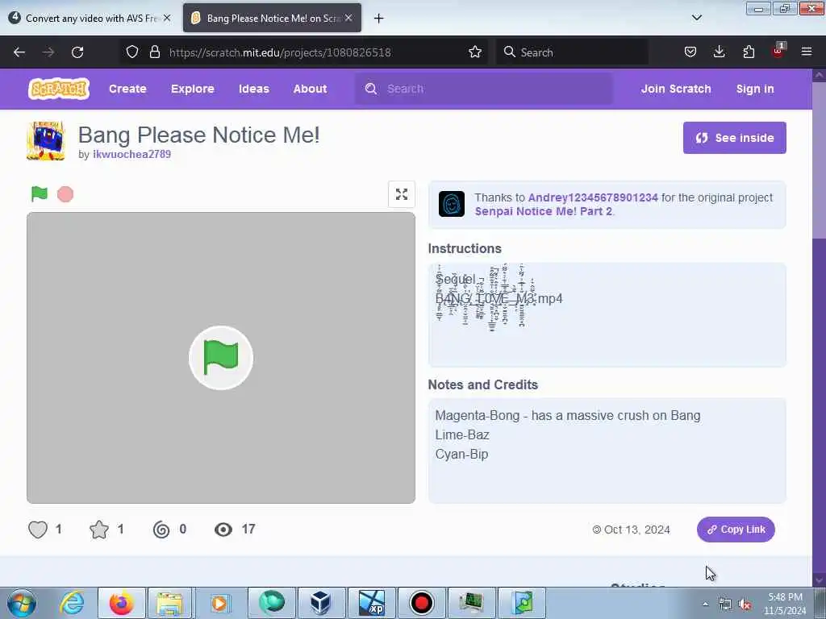
Task: Open the media player taskbar icon
Action: point(220,603)
